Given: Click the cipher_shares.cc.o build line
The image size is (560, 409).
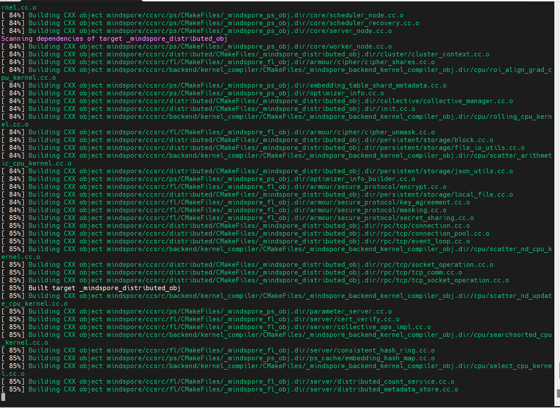Looking at the screenshot, I should coord(218,62).
